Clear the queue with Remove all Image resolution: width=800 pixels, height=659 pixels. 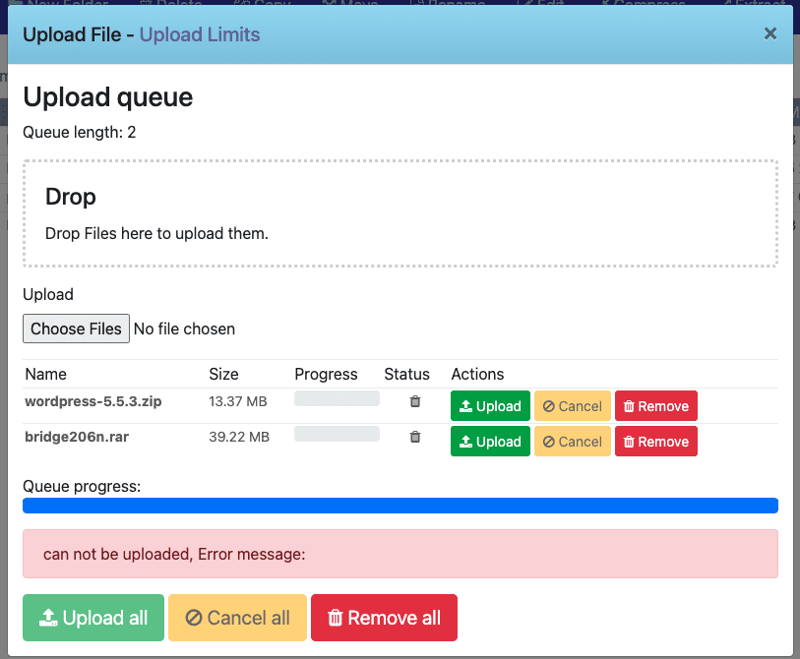(x=384, y=618)
